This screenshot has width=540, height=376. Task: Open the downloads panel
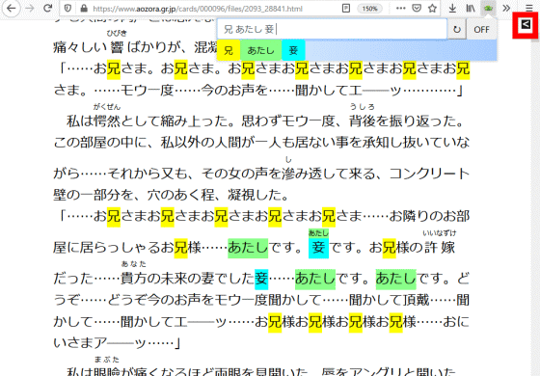(452, 9)
